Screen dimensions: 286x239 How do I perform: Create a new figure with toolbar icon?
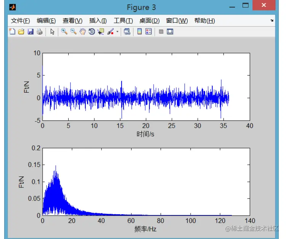click(12, 32)
